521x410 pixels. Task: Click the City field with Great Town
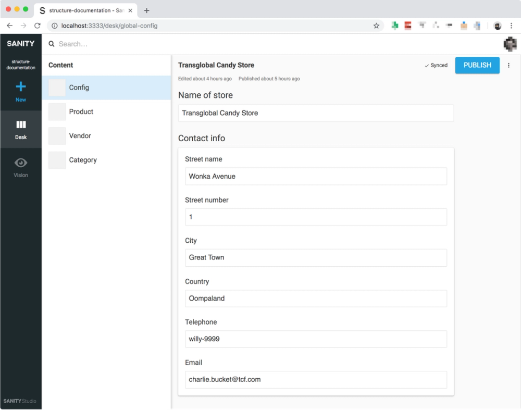coord(316,257)
